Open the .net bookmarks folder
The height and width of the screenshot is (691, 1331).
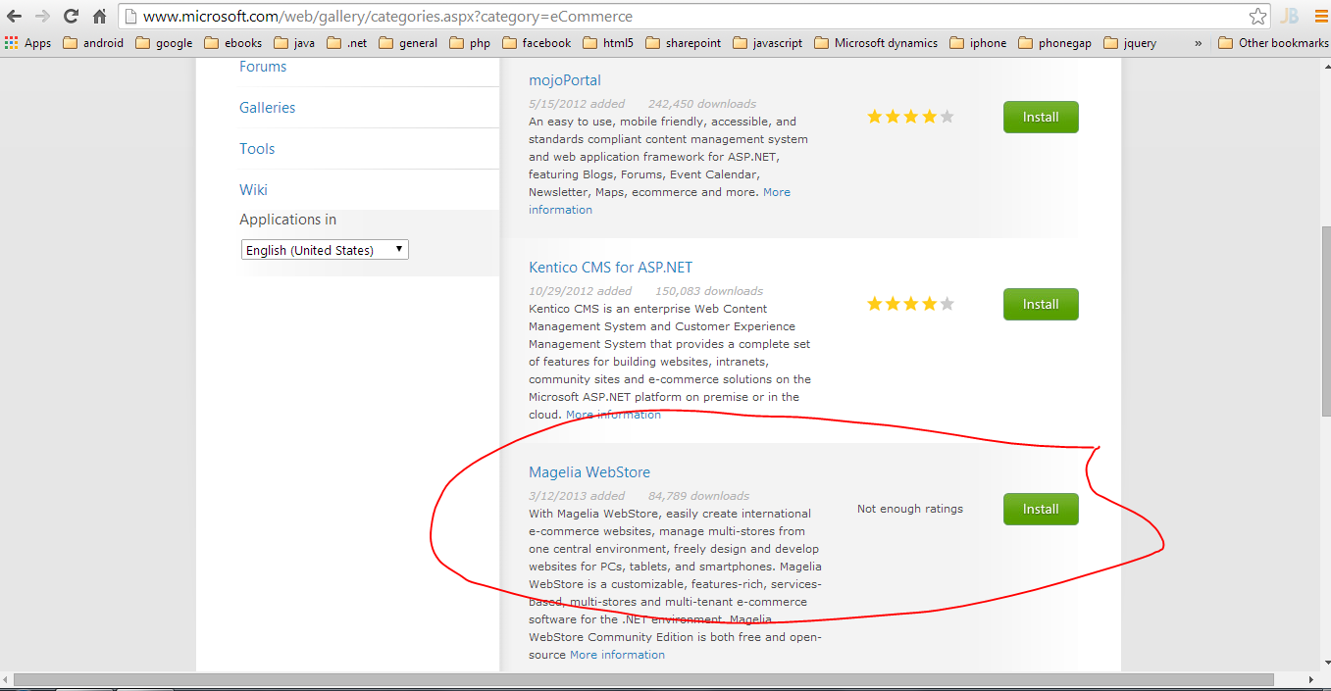(x=347, y=43)
